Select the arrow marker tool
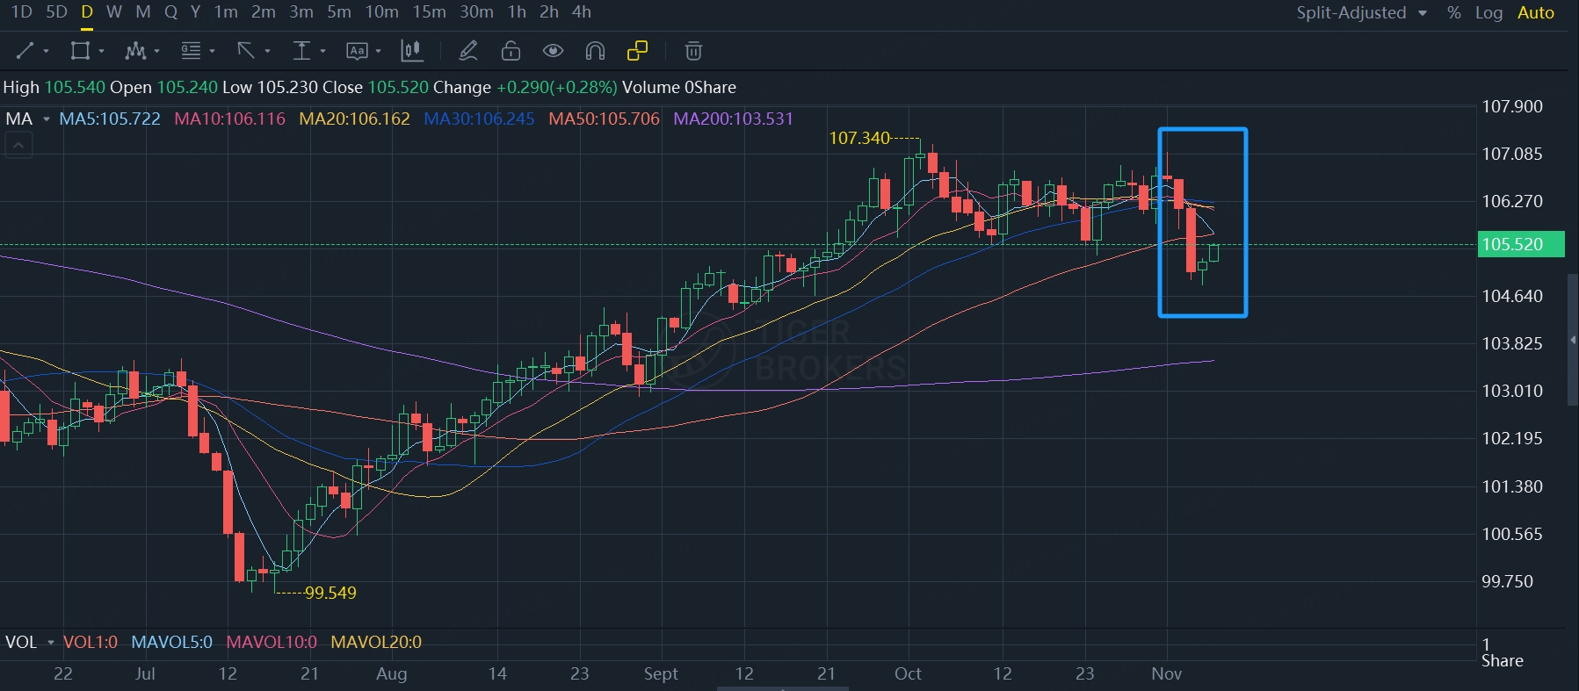 click(x=246, y=51)
